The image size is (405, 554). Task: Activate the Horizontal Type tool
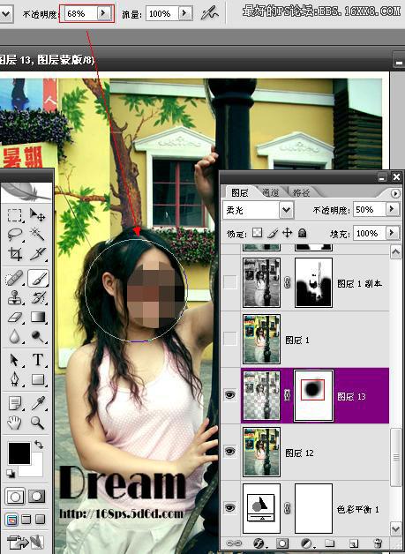click(x=38, y=360)
